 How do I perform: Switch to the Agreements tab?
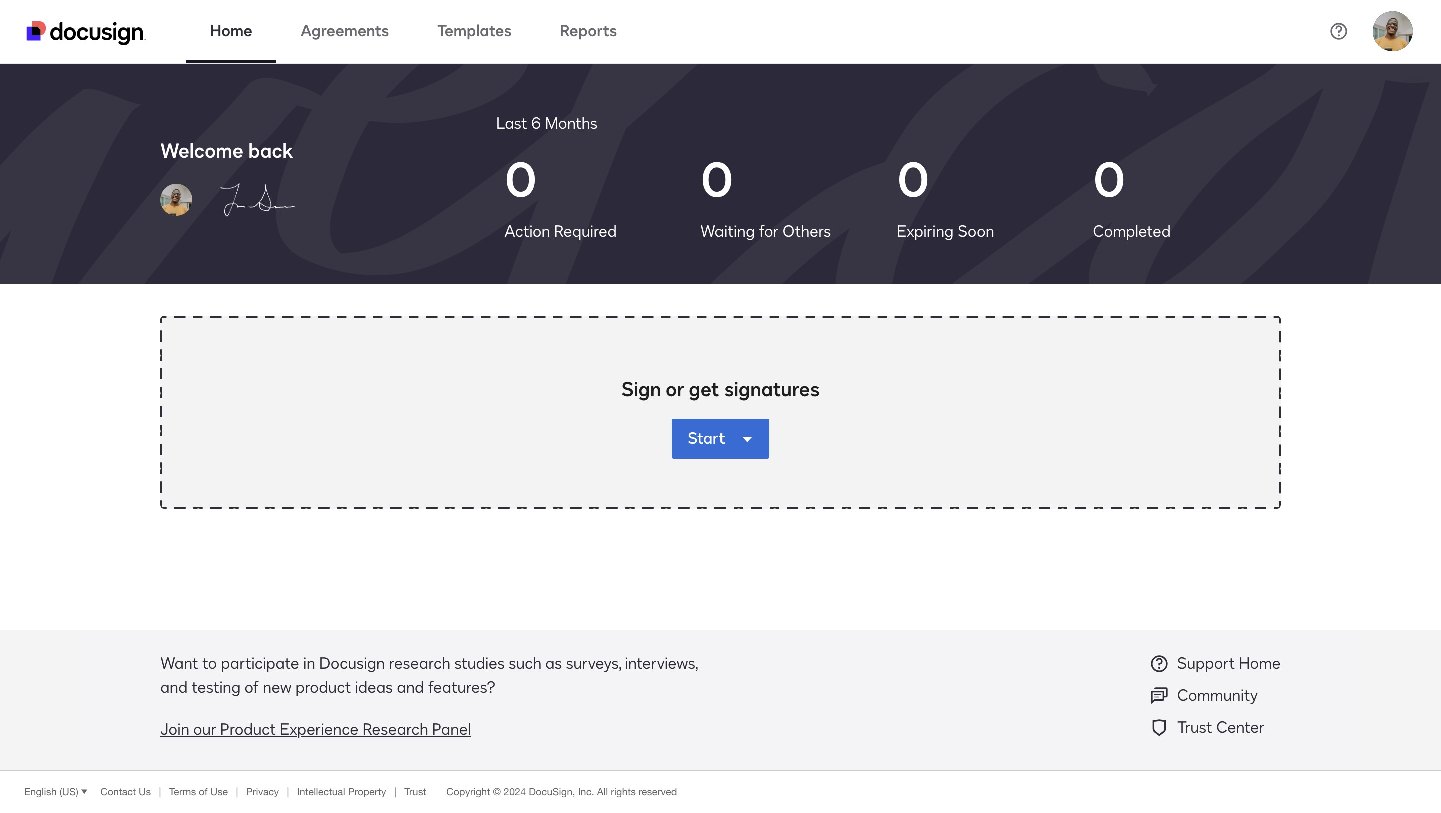[x=344, y=31]
